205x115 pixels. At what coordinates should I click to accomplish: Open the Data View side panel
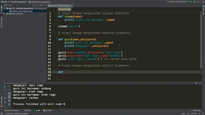point(203,10)
